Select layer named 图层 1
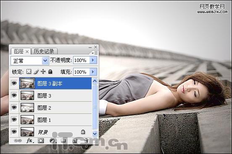Viewport: 232px width, 154px height. 44,120
